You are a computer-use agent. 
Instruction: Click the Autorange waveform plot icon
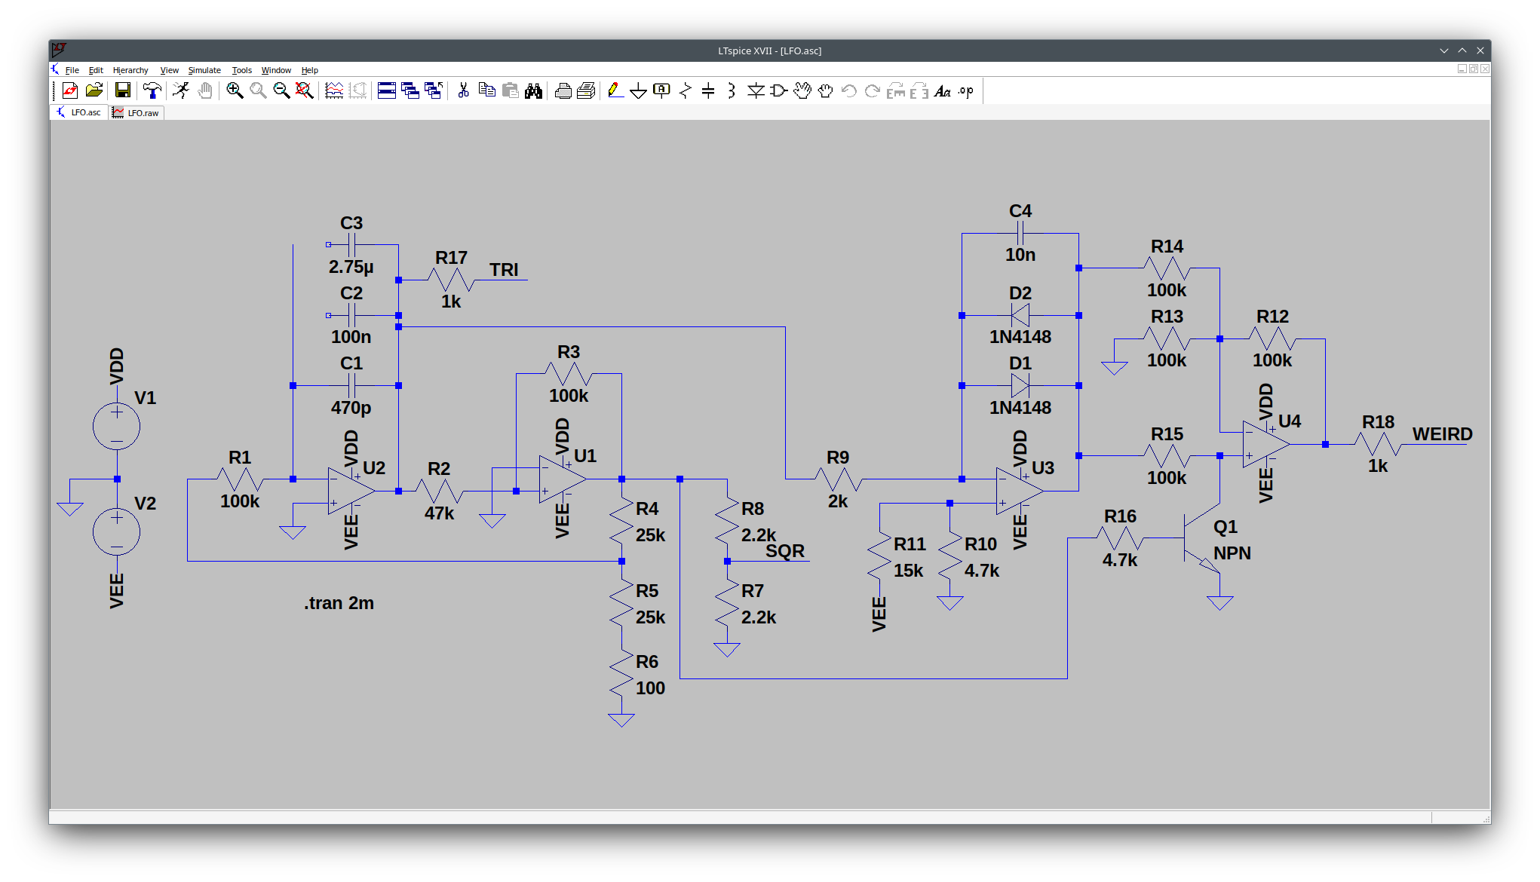(334, 91)
